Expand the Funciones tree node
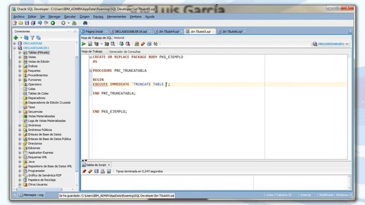This screenshot has height=205, width=365. tap(20, 80)
